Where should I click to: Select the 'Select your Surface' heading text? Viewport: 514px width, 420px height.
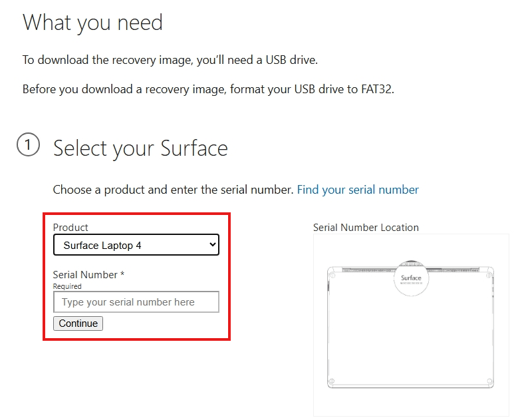point(140,148)
